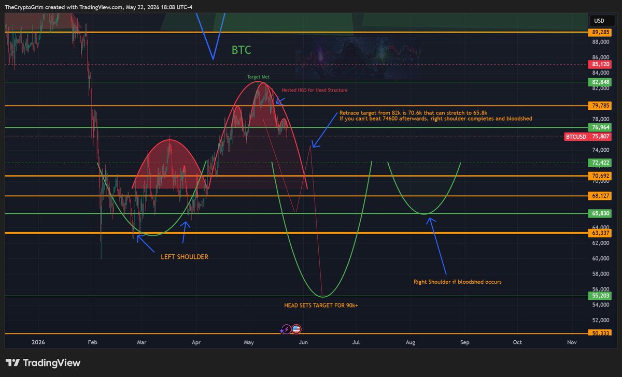Click the Sep label on time axis
This screenshot has height=377, width=622.
(x=465, y=342)
